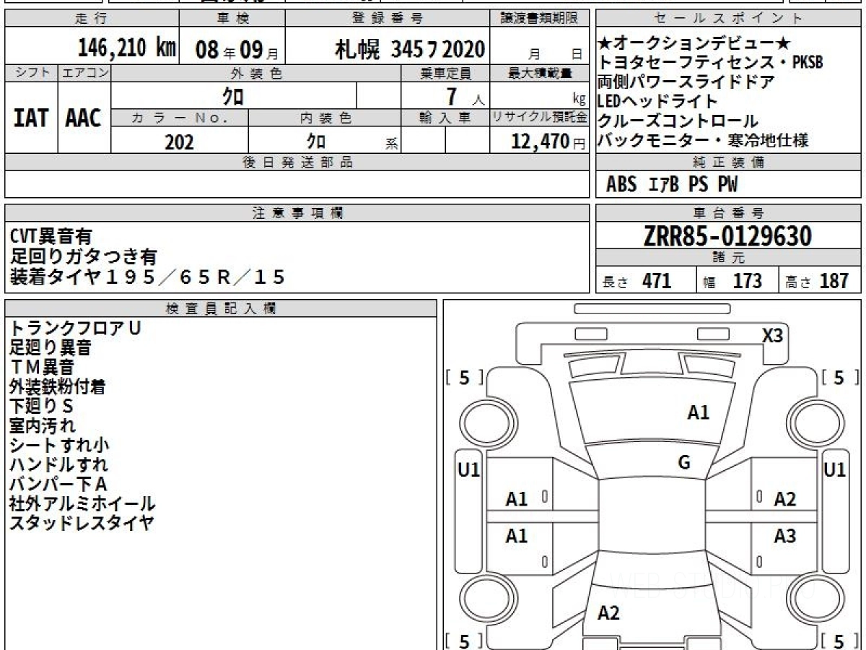Click the X3 damage mark on the bumper
The width and height of the screenshot is (866, 650).
773,335
